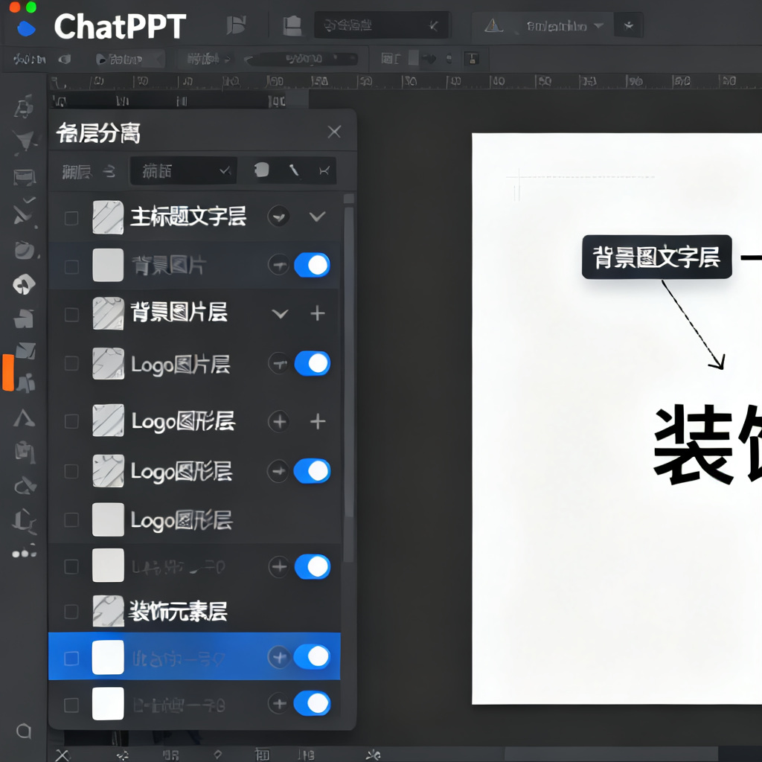The image size is (762, 762).
Task: Toggle the switch in highlighted blue row
Action: 312,656
